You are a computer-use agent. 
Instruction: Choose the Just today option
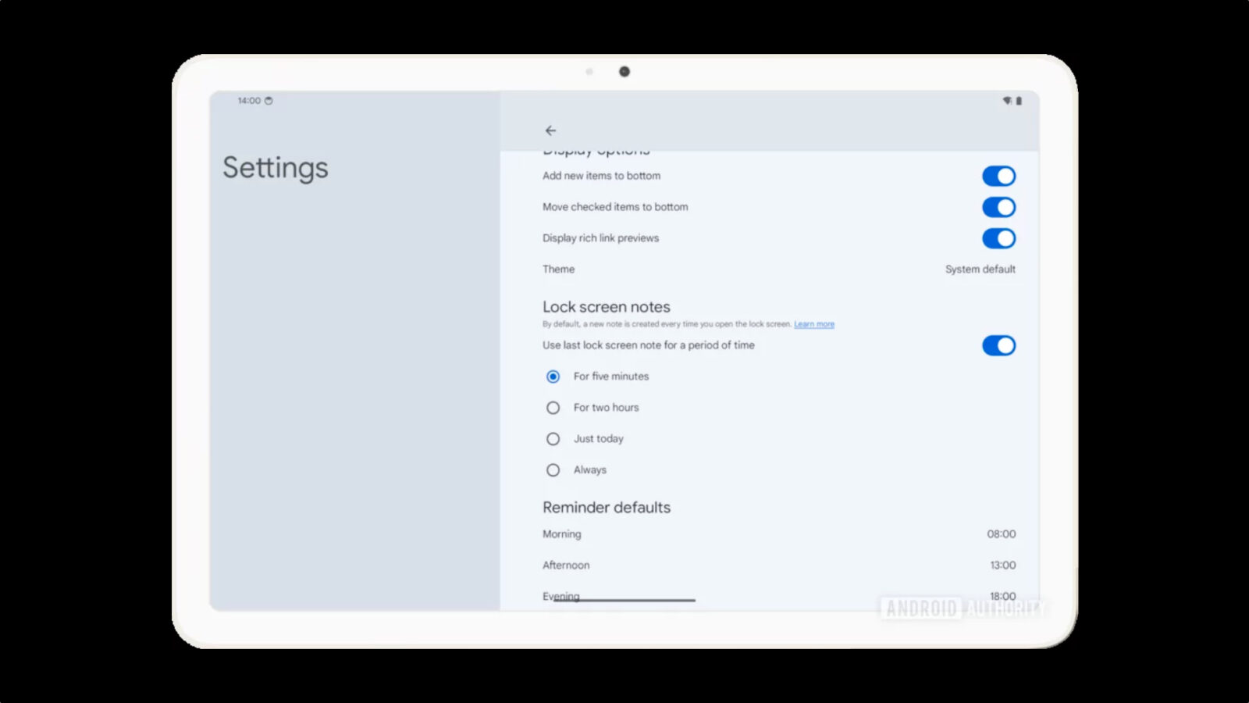pos(553,438)
